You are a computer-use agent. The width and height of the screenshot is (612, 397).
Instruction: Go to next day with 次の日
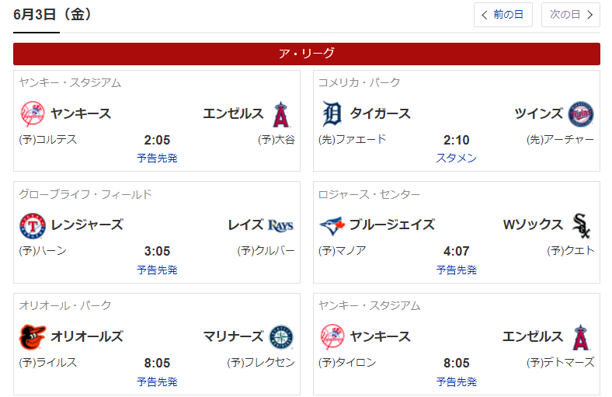point(570,15)
